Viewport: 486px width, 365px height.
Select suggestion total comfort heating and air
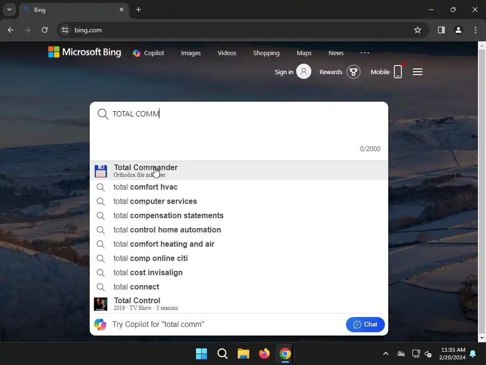tap(239, 244)
